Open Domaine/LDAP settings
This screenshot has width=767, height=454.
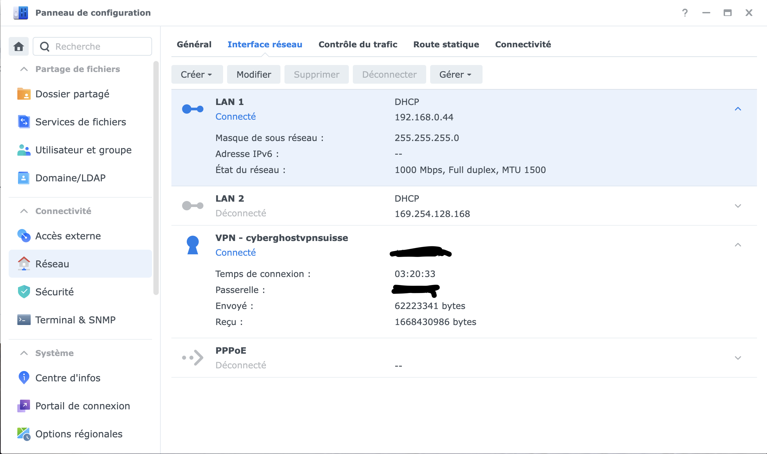(70, 178)
